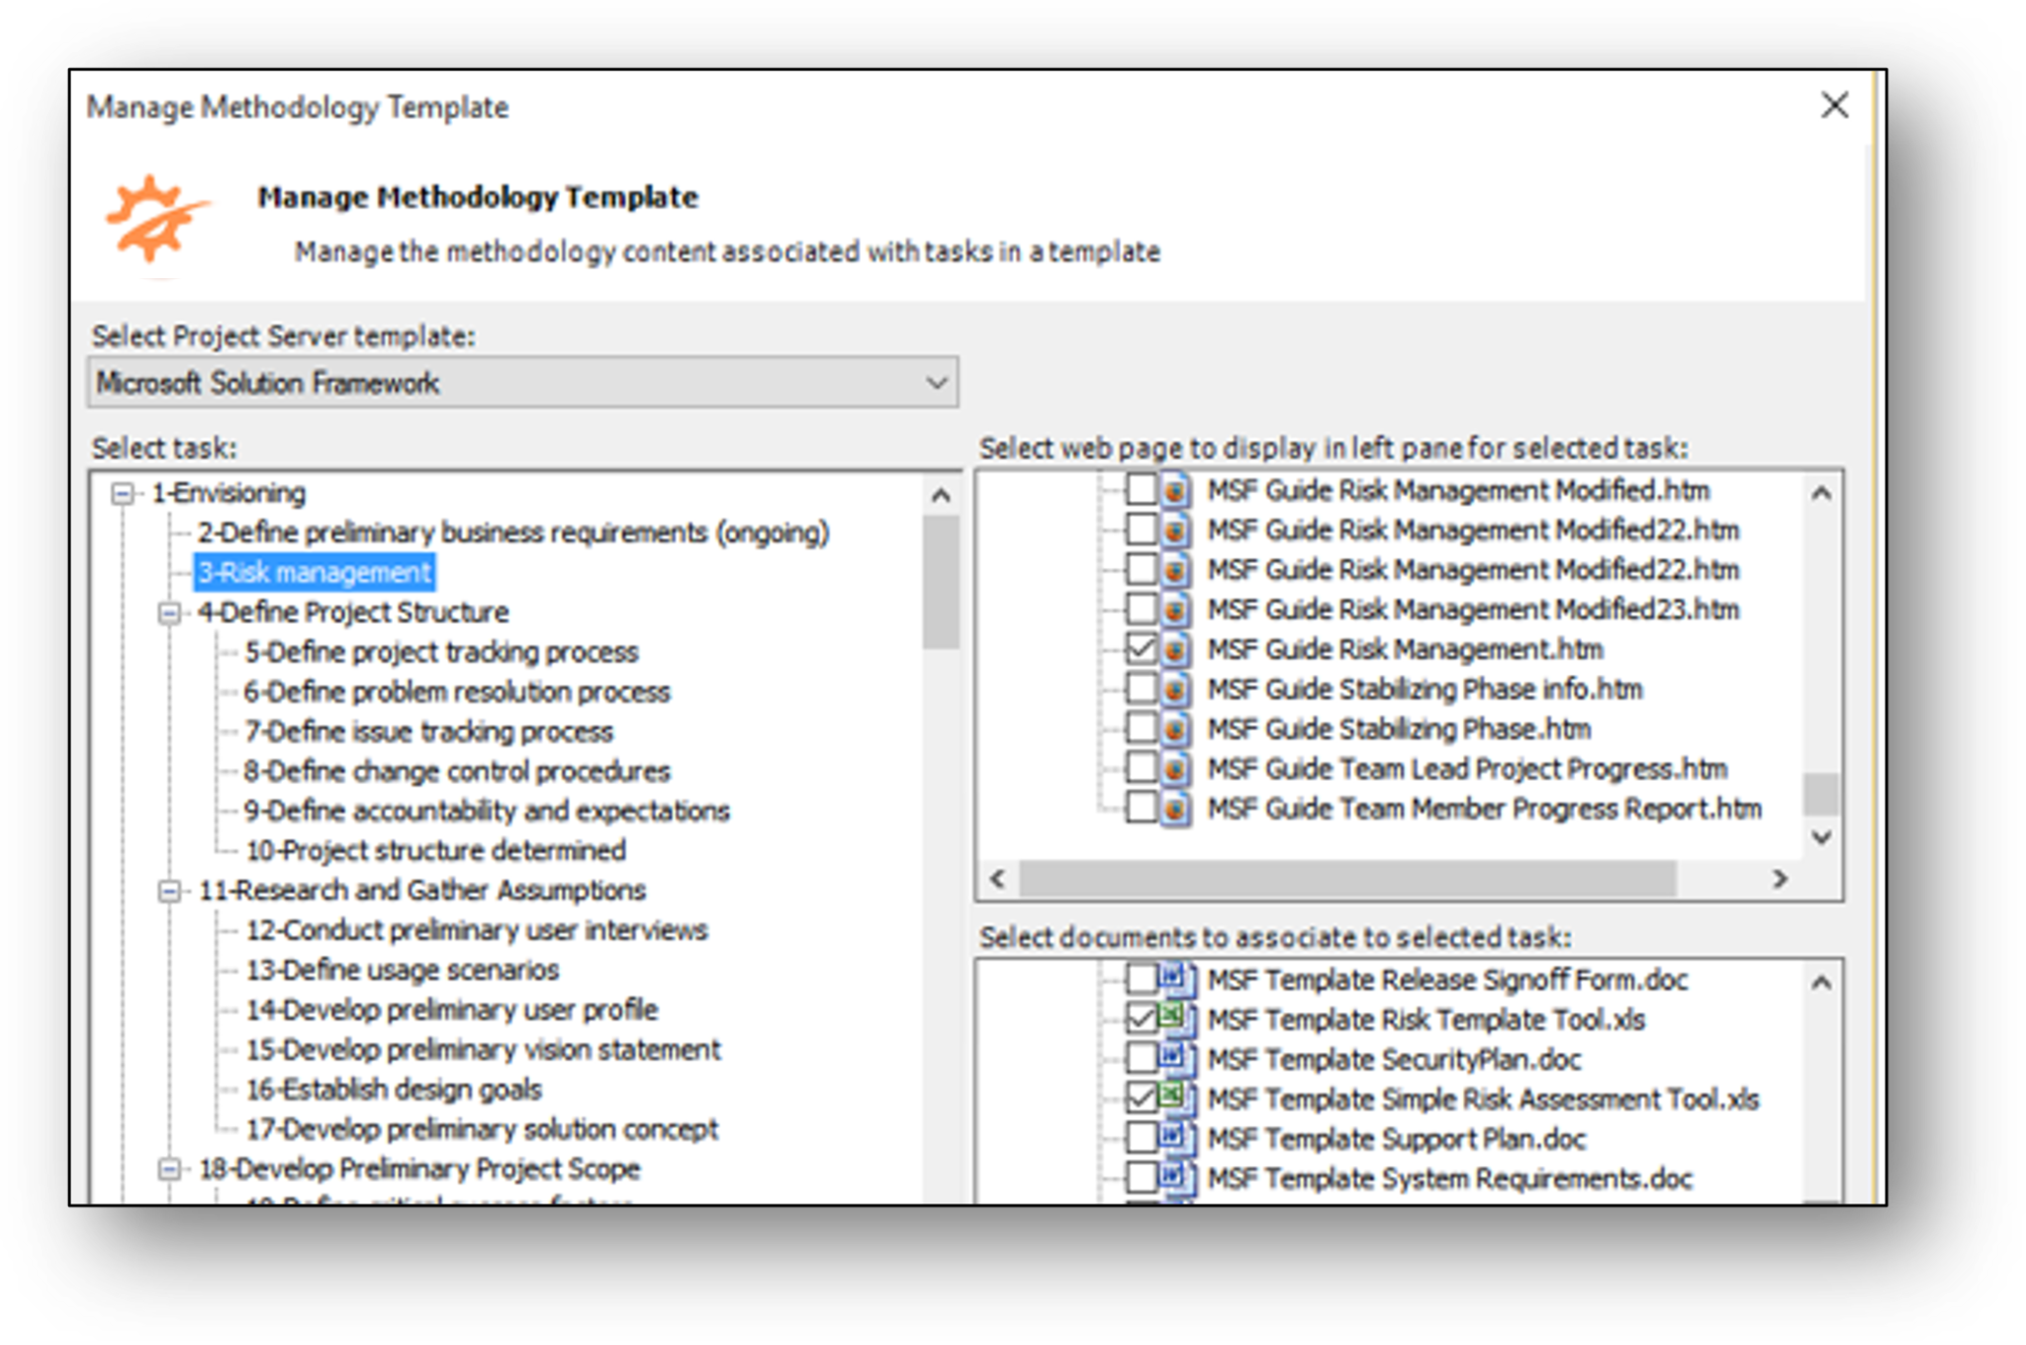
Task: Collapse the 4-Define Project Structure node
Action: (170, 613)
